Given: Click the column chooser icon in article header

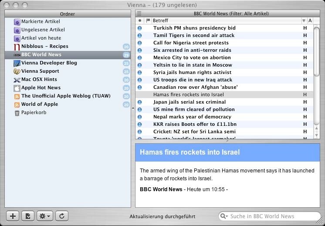Looking at the screenshot, I should (139, 13).
